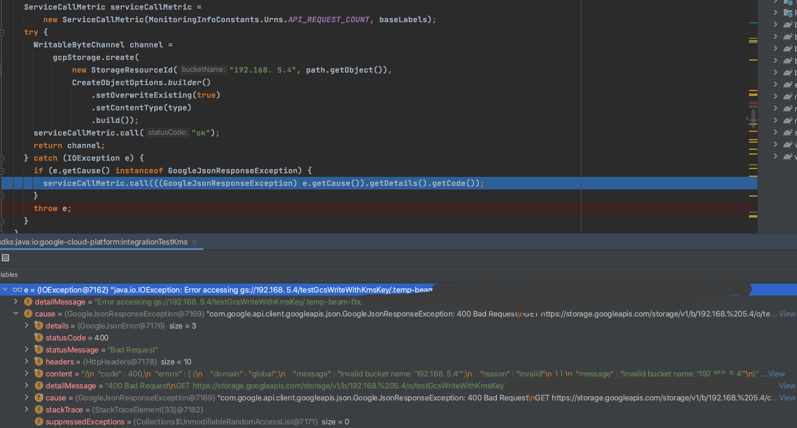Open View link on expanded cause row
Viewport: 797px width, 428px height.
coord(787,314)
